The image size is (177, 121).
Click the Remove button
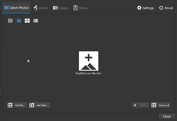(140, 105)
